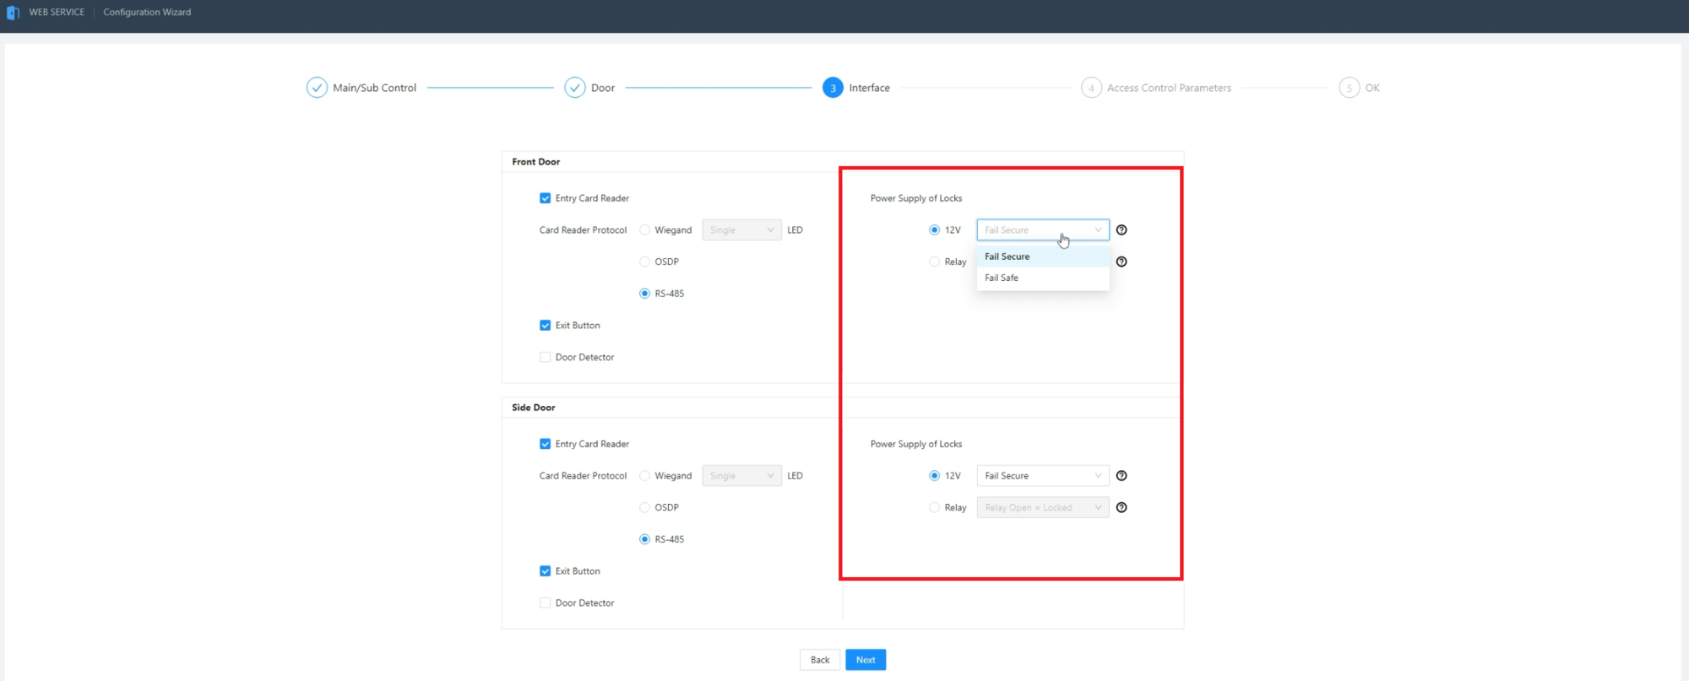Select OSDP protocol for the Front Door
This screenshot has width=1689, height=681.
(645, 262)
